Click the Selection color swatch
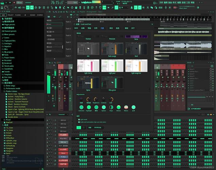The image size is (216, 170). tap(82, 107)
